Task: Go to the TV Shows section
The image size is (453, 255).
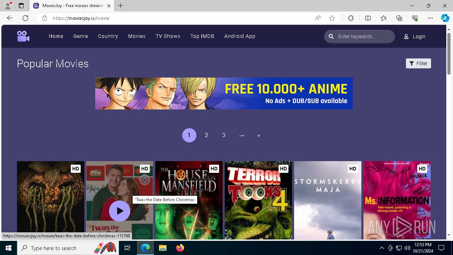Action: [168, 36]
